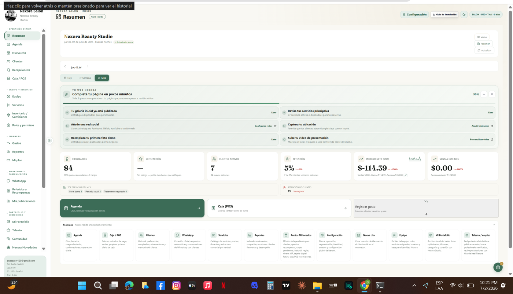Open Mi plan in the sidebar
The image size is (513, 294).
tap(17, 160)
